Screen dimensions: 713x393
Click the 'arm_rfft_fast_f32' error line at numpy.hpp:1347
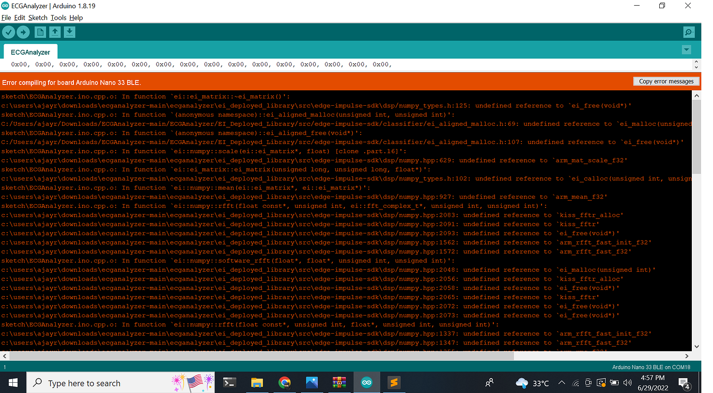point(316,343)
